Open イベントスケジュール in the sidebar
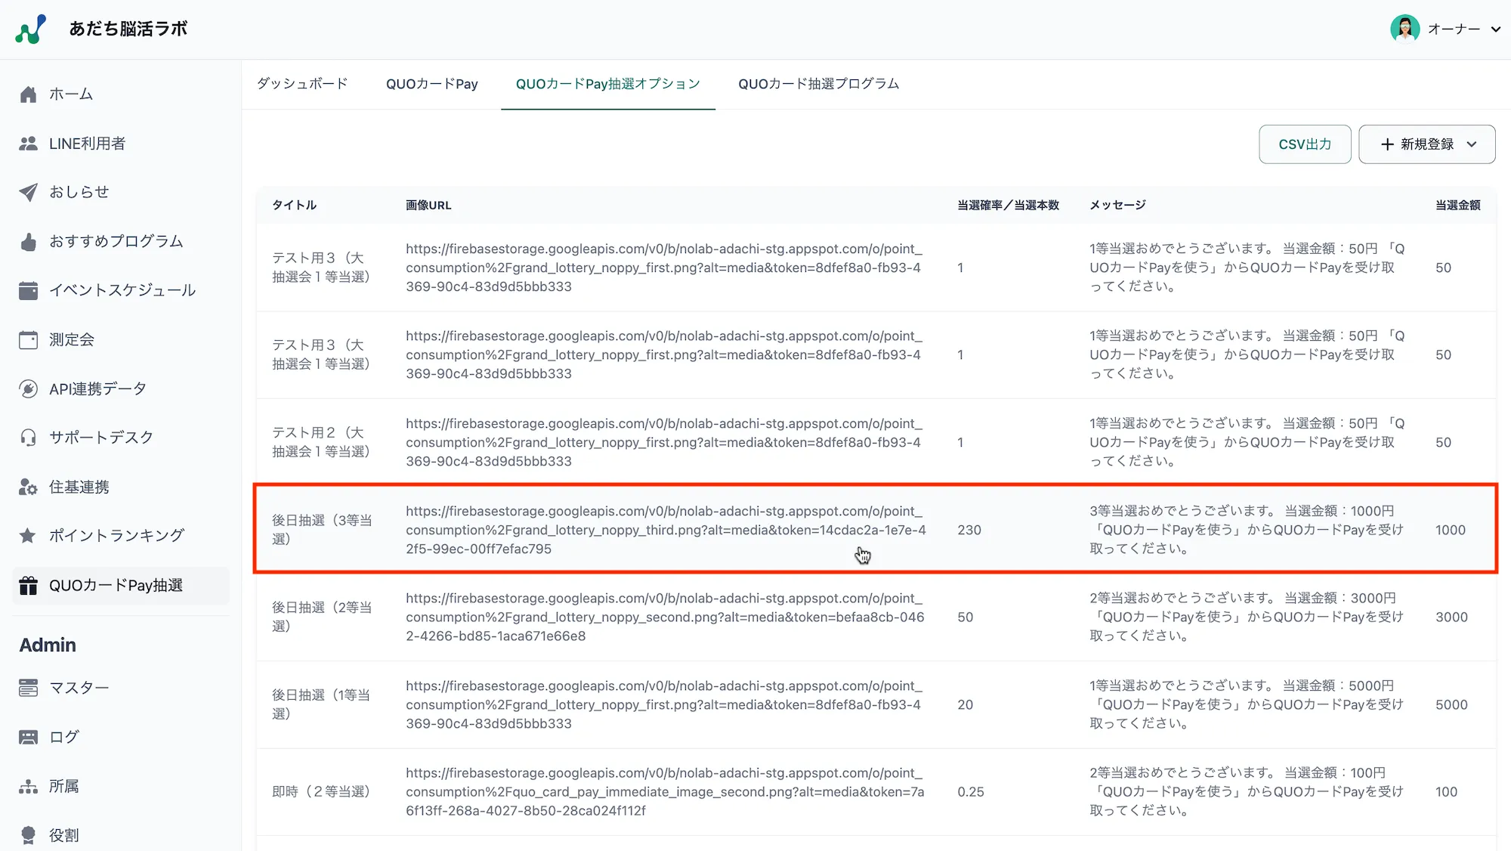 [122, 290]
